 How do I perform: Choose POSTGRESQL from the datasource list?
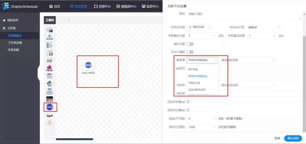pyautogui.click(x=202, y=76)
